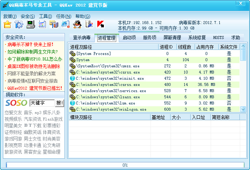Switch to the 屏蔽清理 tab
This screenshot has width=250, height=170.
click(172, 37)
